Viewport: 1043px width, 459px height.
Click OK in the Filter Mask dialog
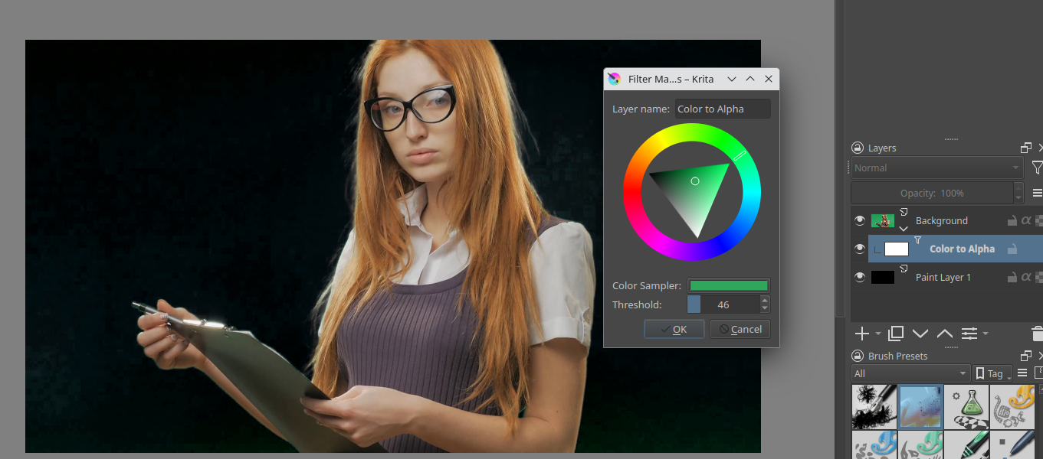674,329
